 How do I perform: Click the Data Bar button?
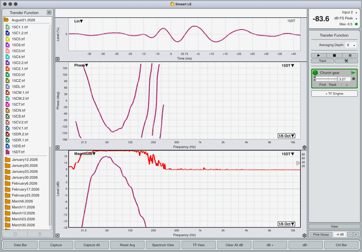click(20, 245)
